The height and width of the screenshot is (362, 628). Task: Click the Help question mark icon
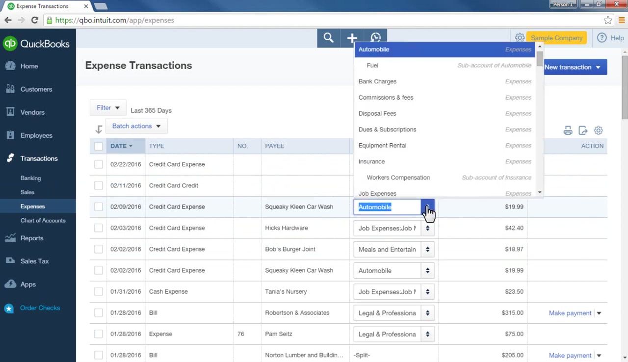pyautogui.click(x=602, y=38)
